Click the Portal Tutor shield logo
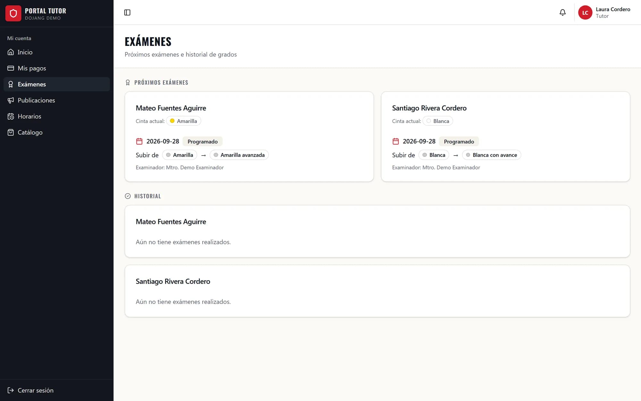Image resolution: width=641 pixels, height=401 pixels. tap(13, 13)
